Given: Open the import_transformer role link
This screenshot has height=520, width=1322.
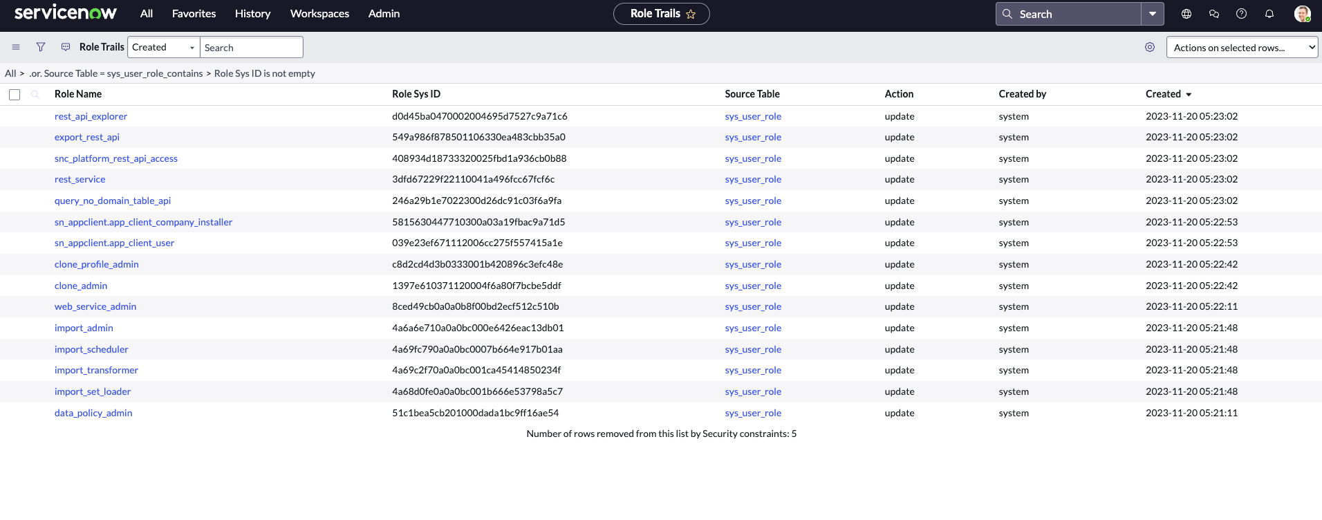Looking at the screenshot, I should [x=96, y=370].
